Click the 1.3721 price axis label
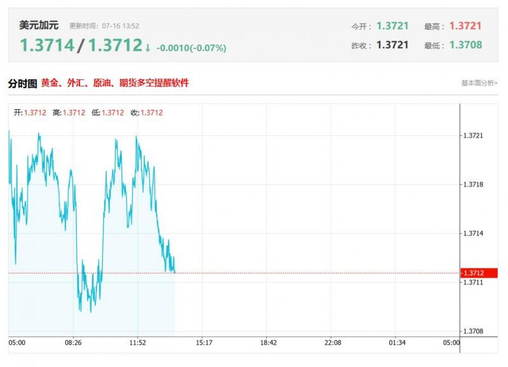 [x=474, y=136]
